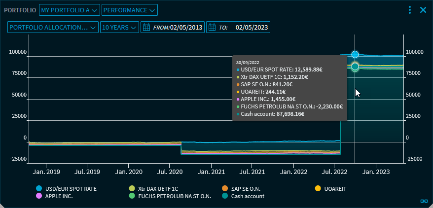This screenshot has height=208, width=433.
Task: Open the PORTFOLIO ALLOCATION chart type dropdown
Action: [52, 28]
